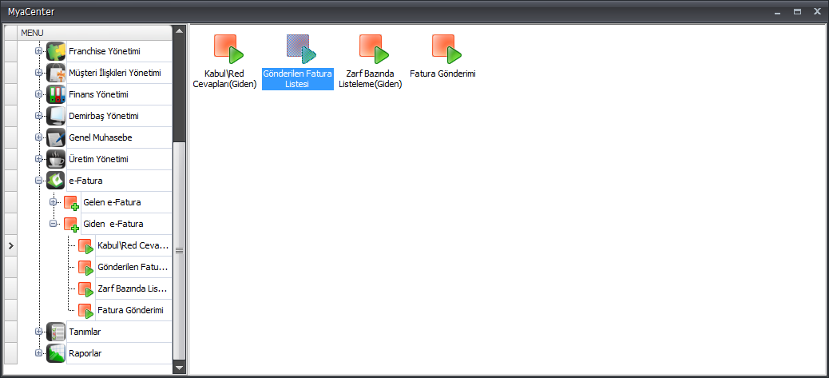Screen dimensions: 829x378
Task: Click the Demirbaş Yönetimi monitor icon
Action: [x=56, y=116]
